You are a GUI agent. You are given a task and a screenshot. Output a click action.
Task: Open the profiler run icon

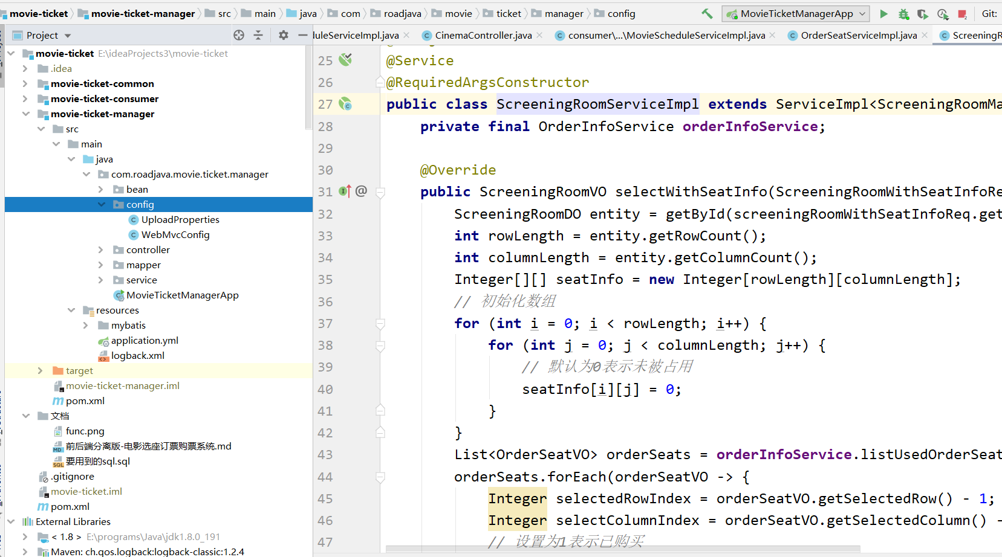click(x=943, y=13)
